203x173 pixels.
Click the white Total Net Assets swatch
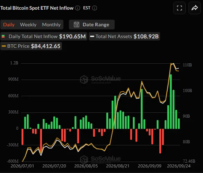tap(92, 36)
